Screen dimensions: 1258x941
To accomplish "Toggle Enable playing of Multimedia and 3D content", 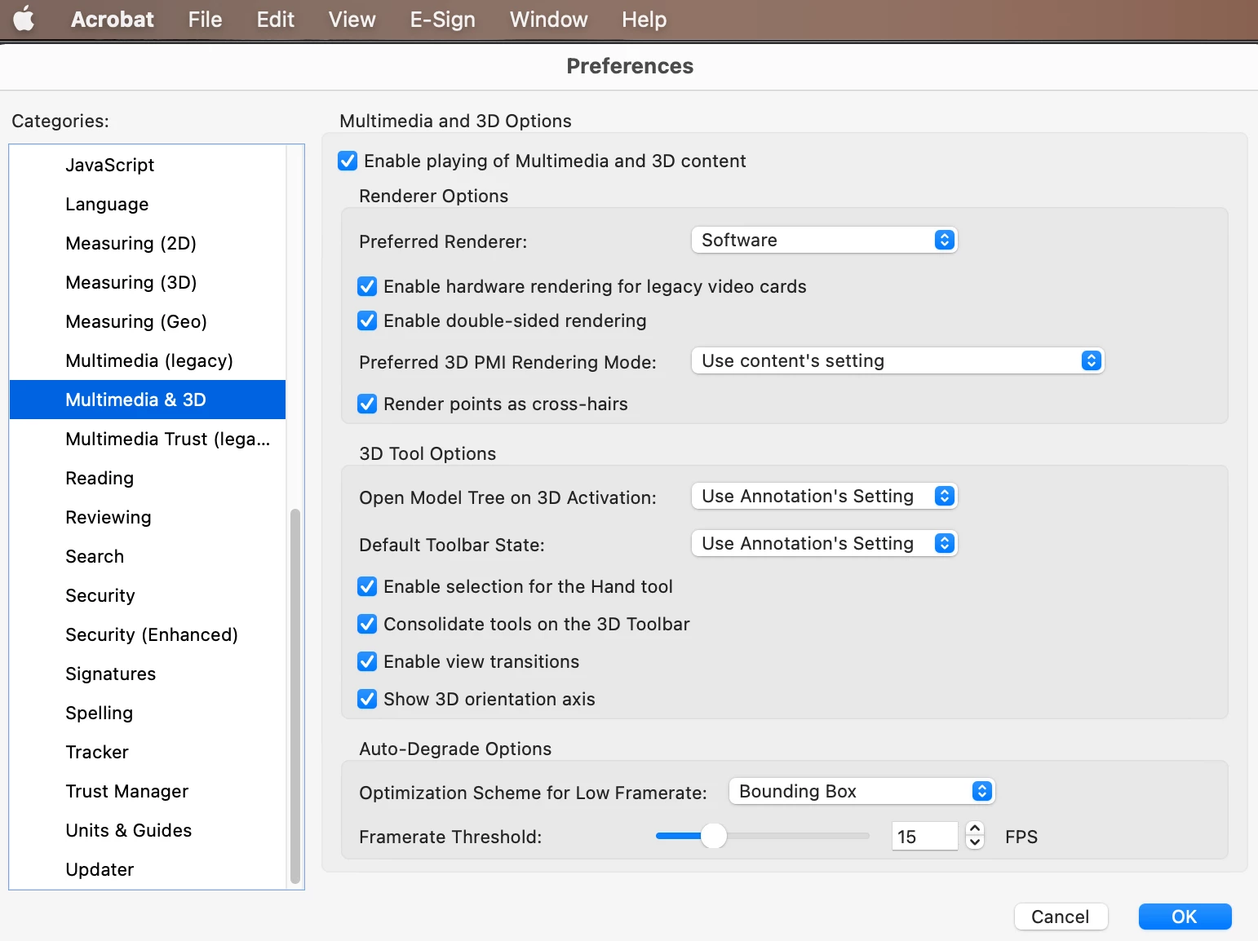I will point(348,161).
